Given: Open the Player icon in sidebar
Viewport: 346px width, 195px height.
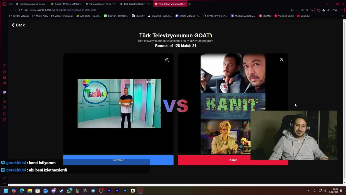Looking at the screenshot, I should coord(4,101).
